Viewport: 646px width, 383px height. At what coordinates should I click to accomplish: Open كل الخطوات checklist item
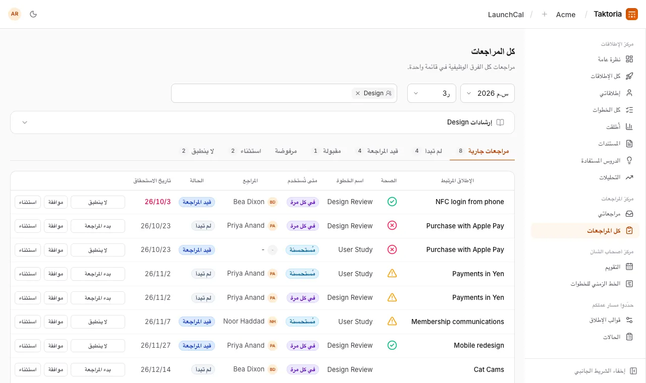pyautogui.click(x=585, y=110)
